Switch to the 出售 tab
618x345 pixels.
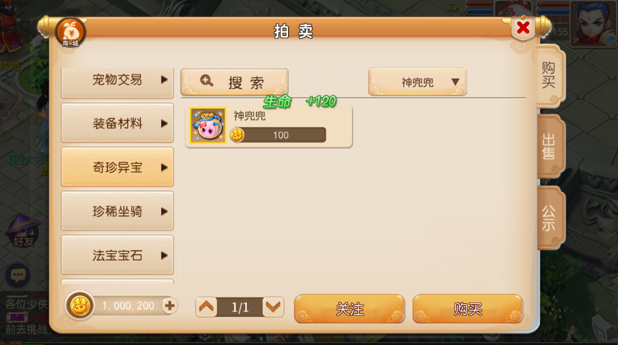coord(550,146)
